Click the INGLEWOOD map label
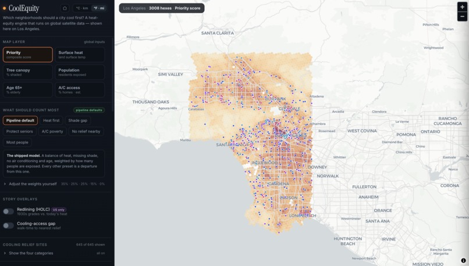 coord(265,163)
